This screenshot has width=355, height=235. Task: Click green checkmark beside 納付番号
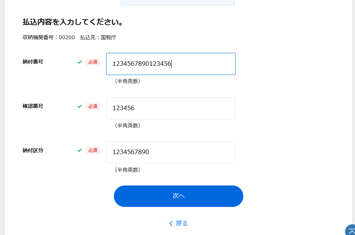point(80,62)
